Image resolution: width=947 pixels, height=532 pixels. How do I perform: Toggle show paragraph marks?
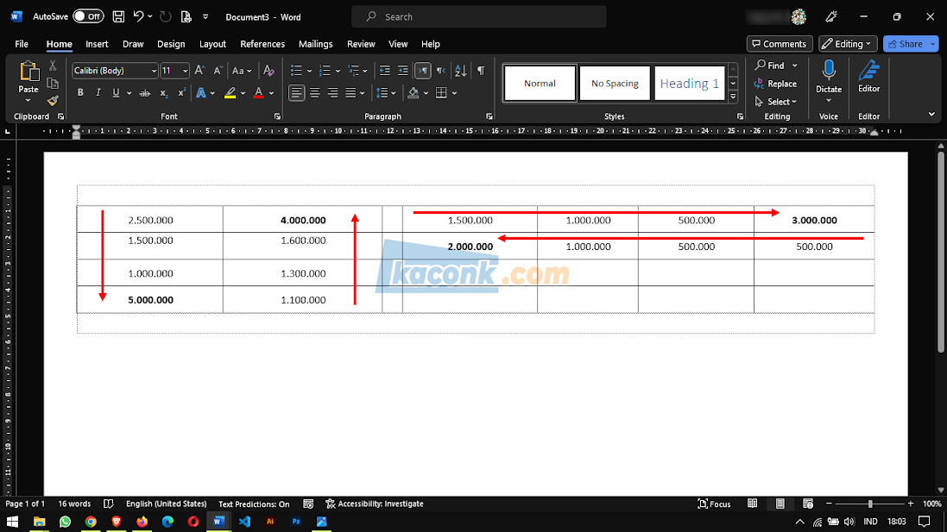click(x=481, y=71)
